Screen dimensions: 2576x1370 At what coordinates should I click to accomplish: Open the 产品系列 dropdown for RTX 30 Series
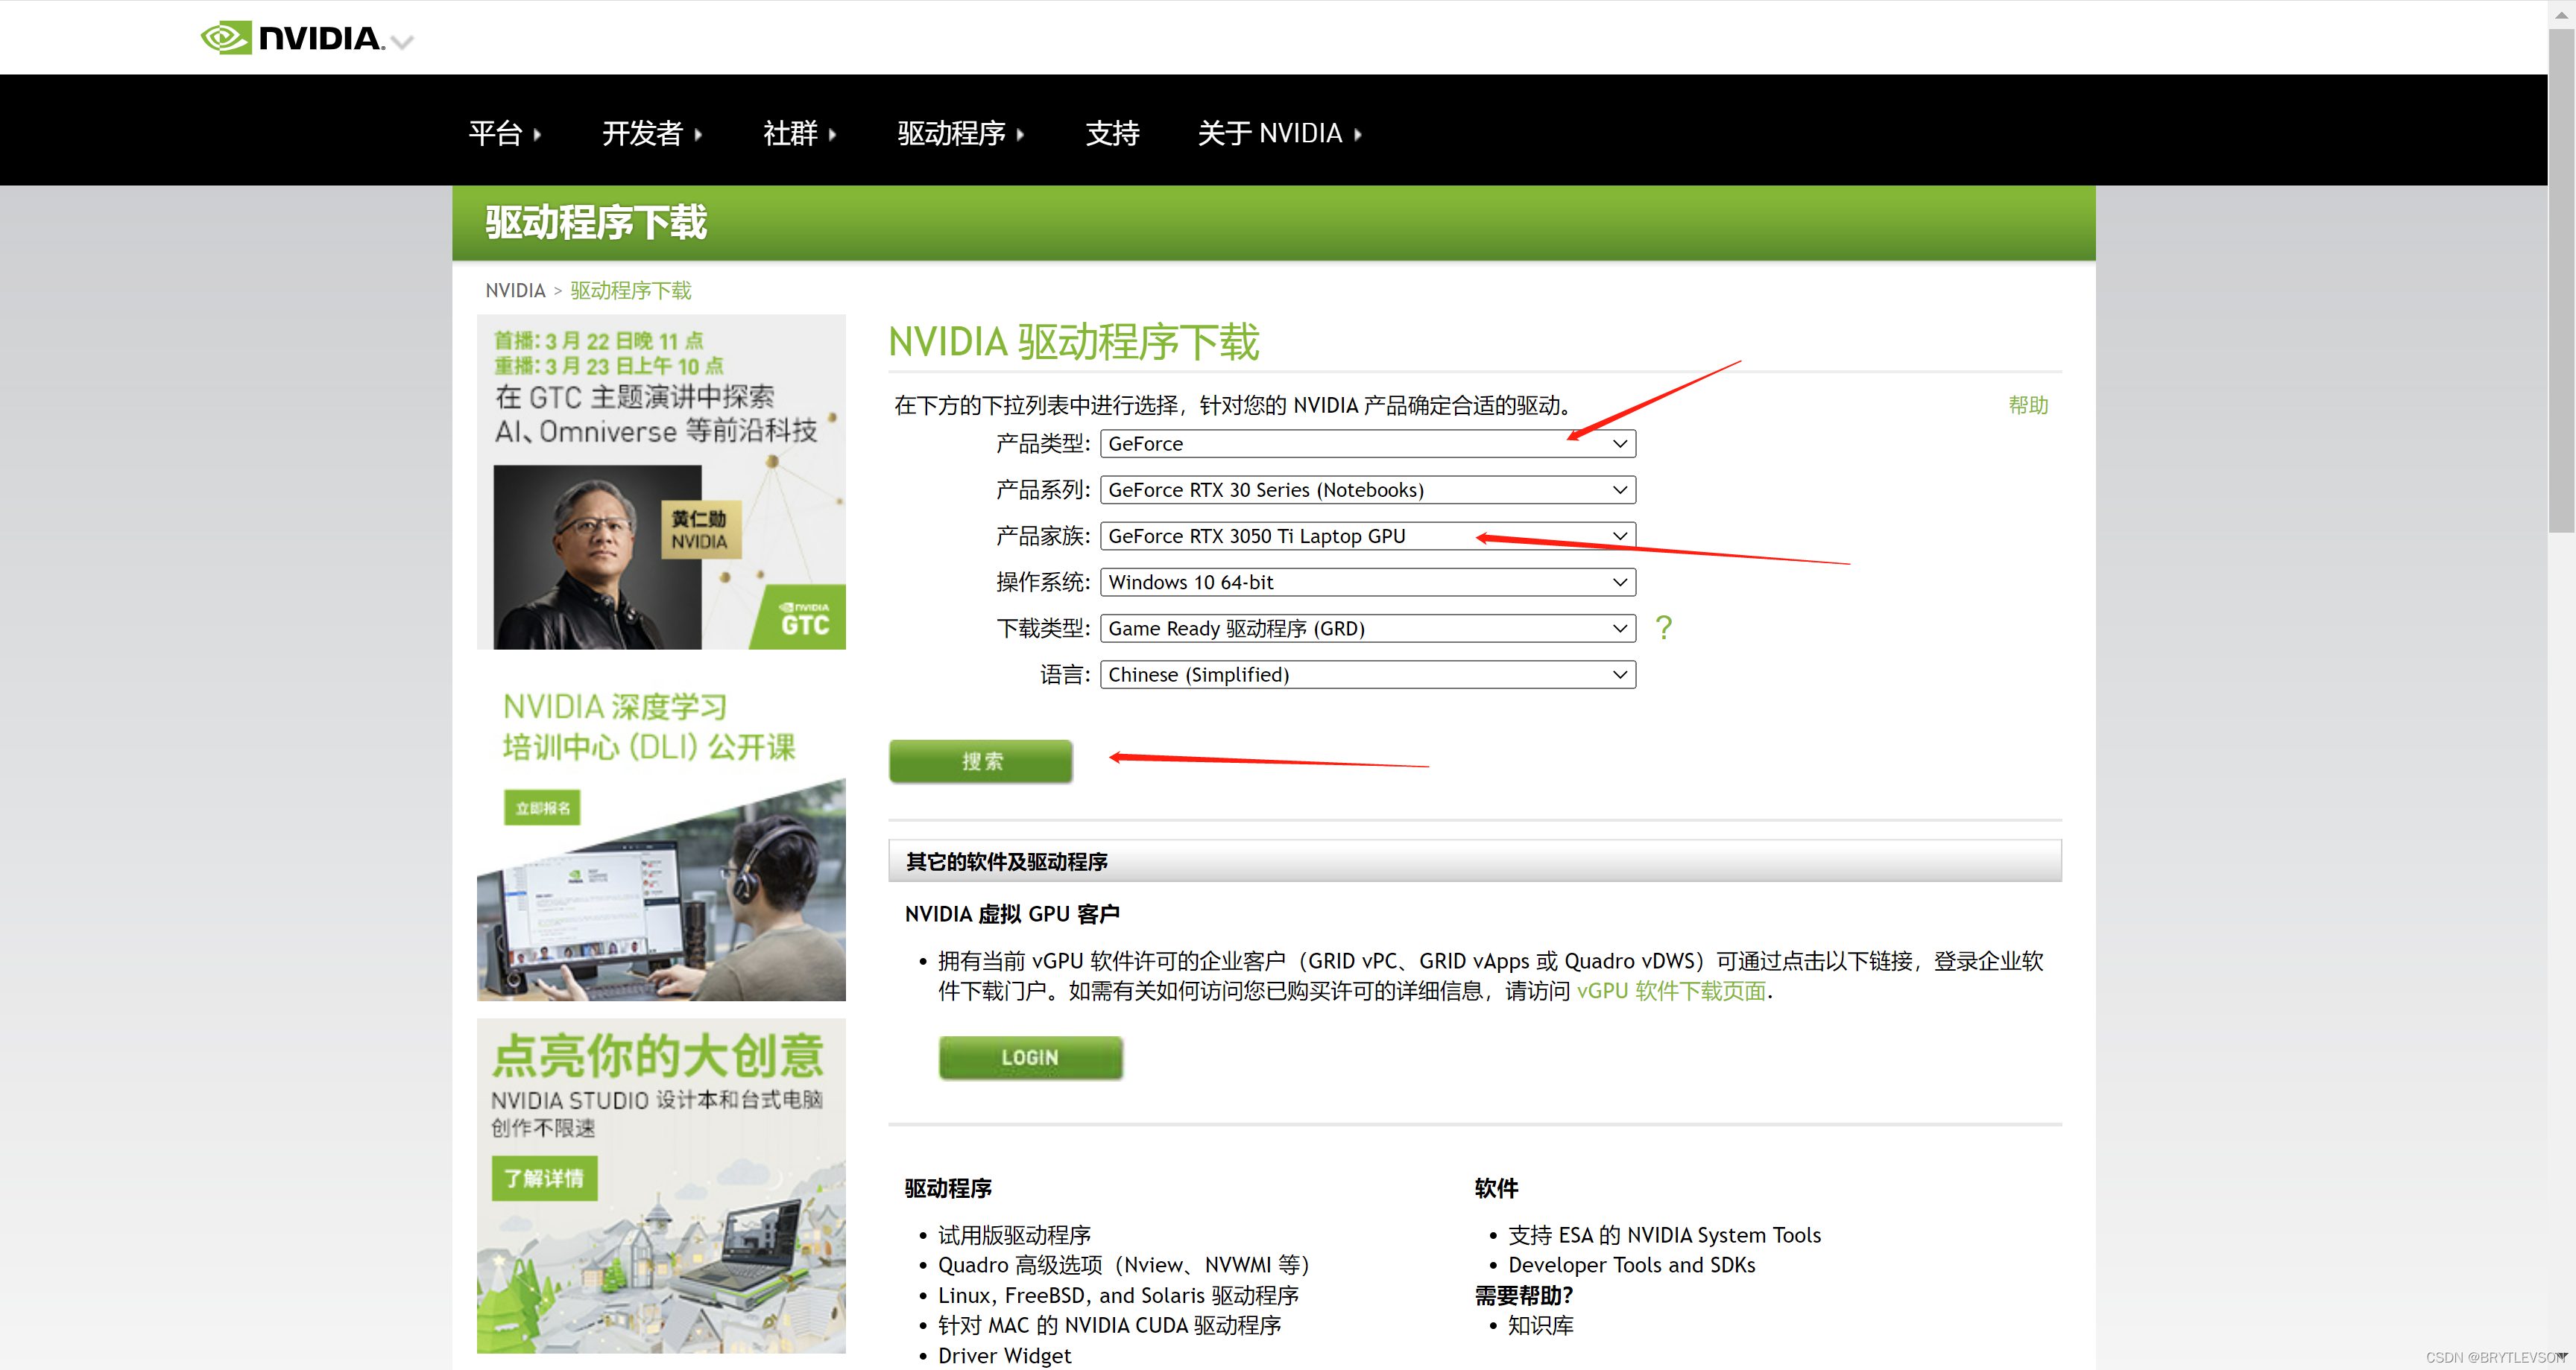1367,489
